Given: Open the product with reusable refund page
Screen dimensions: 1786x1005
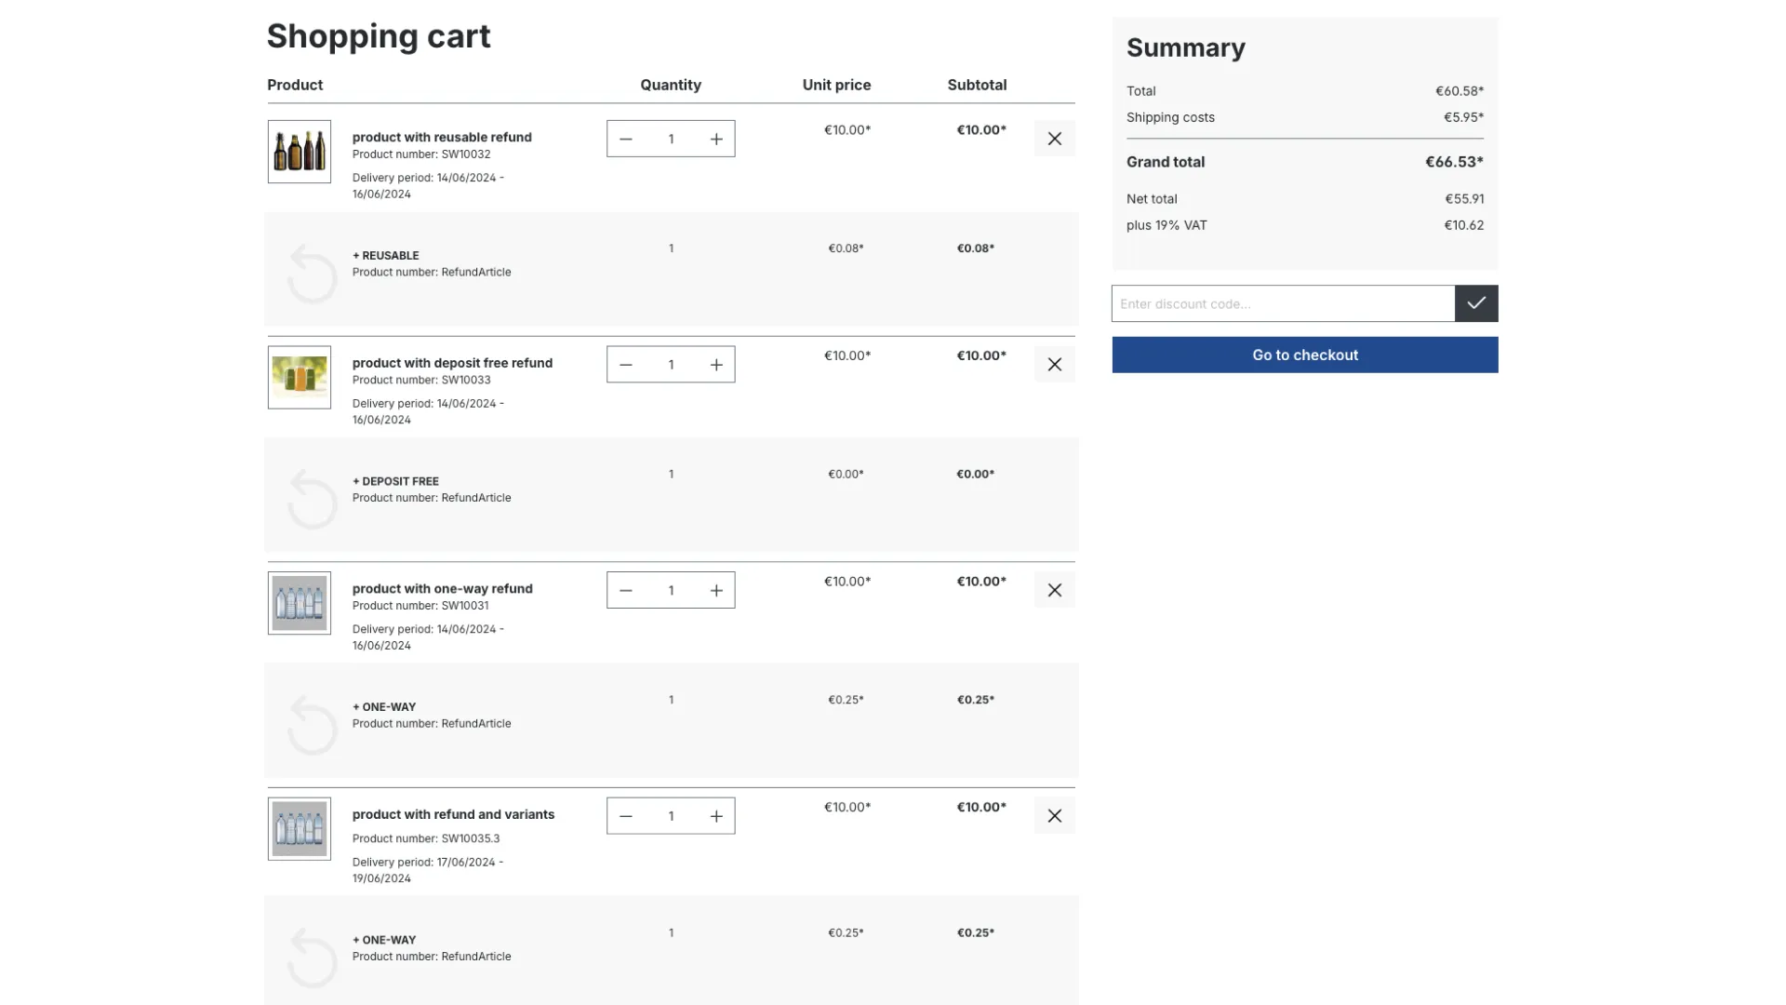Looking at the screenshot, I should 442,137.
